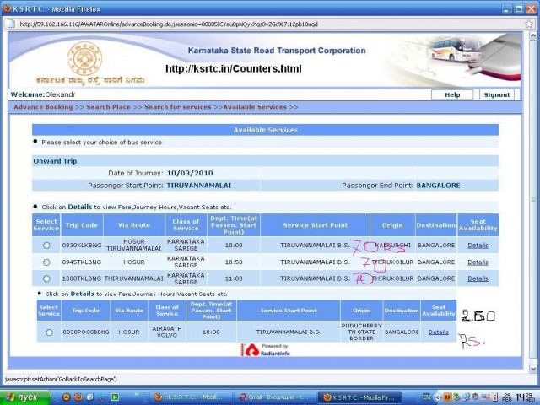Click the Help button
The width and height of the screenshot is (540, 405).
click(452, 94)
